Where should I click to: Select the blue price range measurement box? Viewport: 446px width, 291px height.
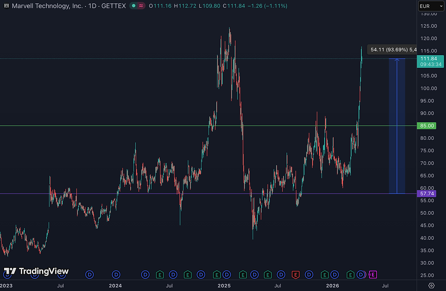click(x=397, y=126)
